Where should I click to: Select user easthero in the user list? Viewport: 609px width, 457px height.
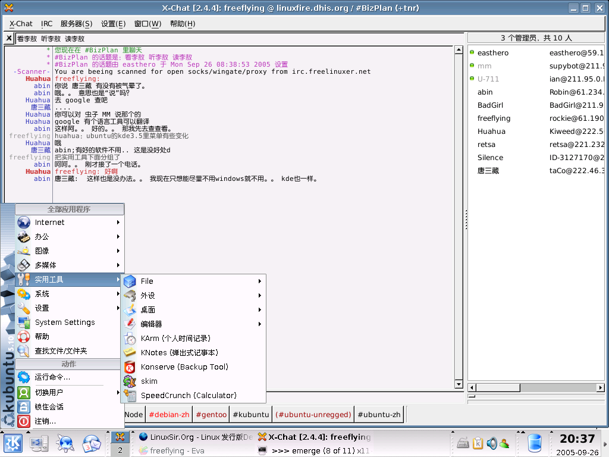click(x=536, y=53)
